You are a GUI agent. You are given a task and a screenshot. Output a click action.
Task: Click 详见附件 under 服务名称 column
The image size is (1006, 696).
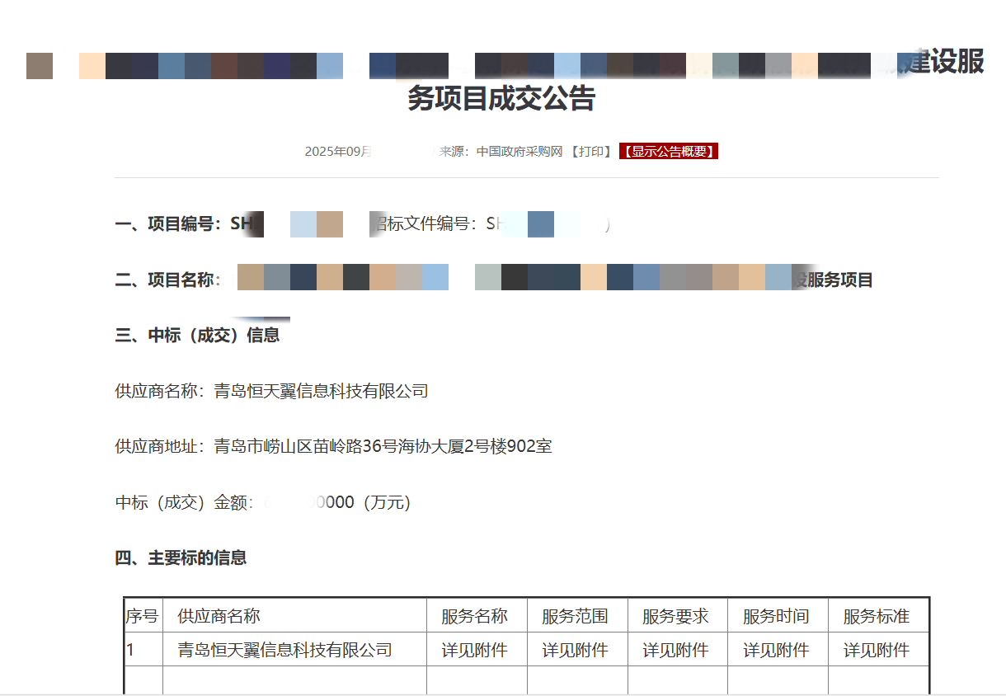click(x=476, y=649)
